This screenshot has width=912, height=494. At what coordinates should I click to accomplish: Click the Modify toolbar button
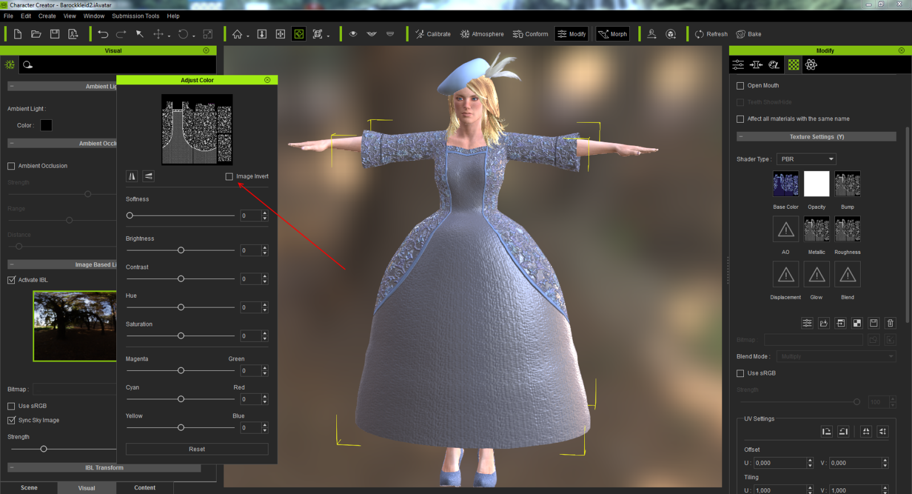click(x=572, y=34)
